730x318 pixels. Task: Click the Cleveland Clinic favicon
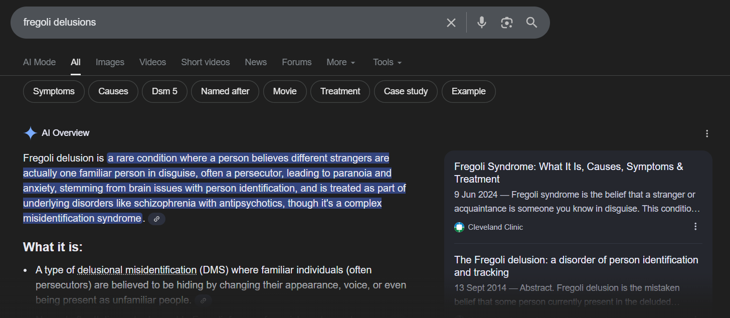coord(459,227)
